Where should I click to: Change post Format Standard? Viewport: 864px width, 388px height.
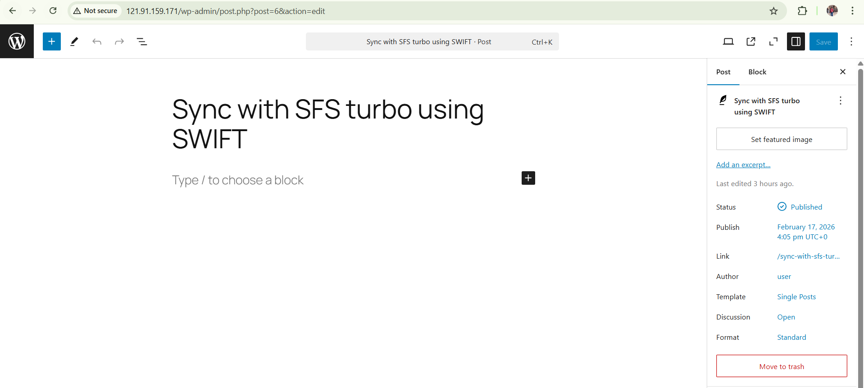(791, 338)
